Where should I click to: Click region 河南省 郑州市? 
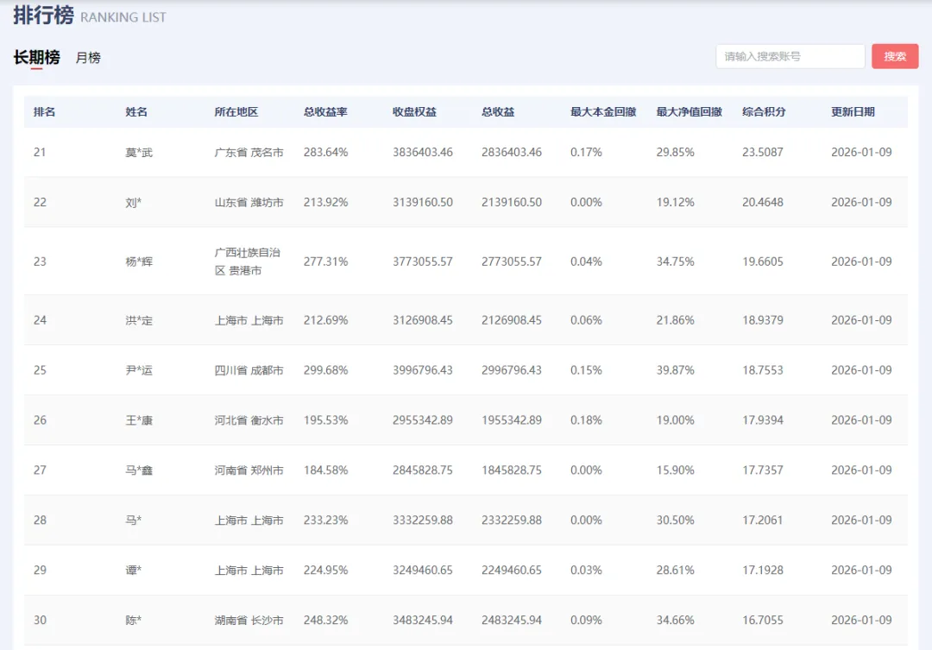(x=249, y=470)
